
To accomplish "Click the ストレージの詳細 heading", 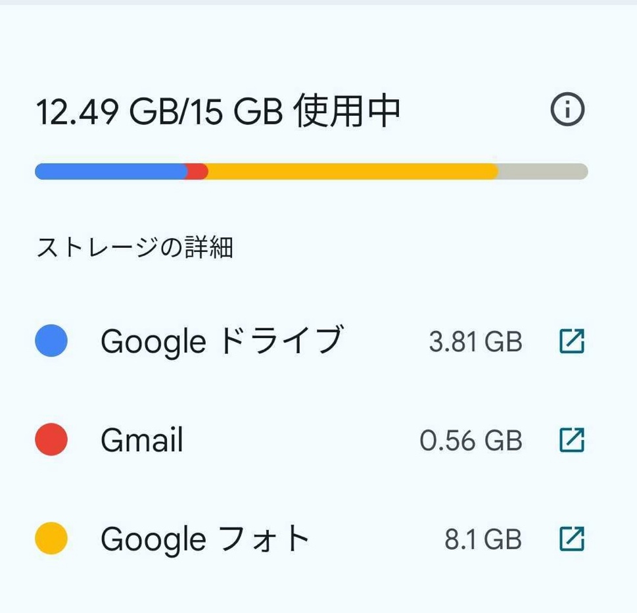I will (x=134, y=248).
